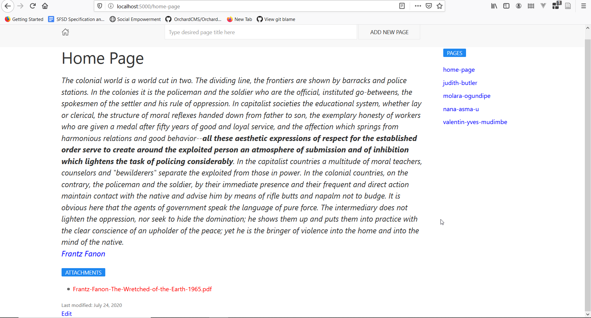The width and height of the screenshot is (591, 318).
Task: Open extension icon with notification badge
Action: pos(557,5)
